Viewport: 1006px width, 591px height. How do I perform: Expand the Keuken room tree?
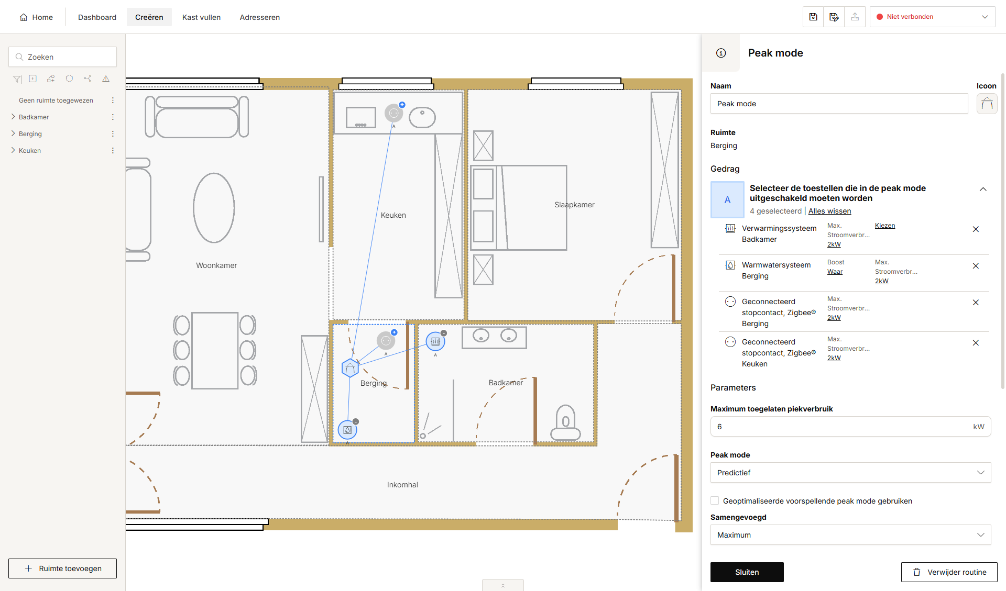click(x=13, y=151)
